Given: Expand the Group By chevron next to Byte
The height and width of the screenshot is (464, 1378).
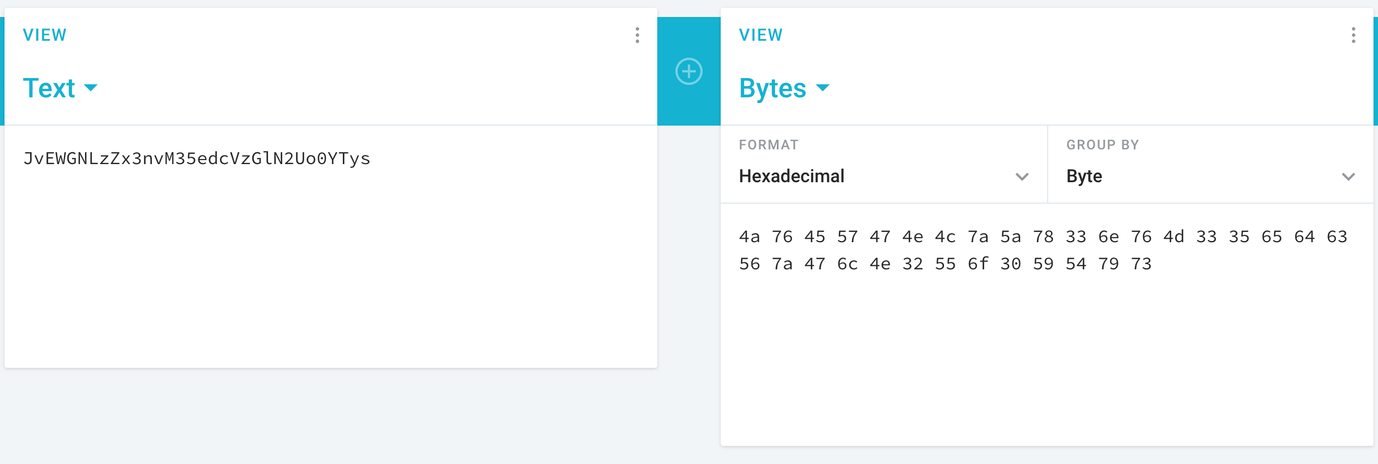Looking at the screenshot, I should (1349, 177).
